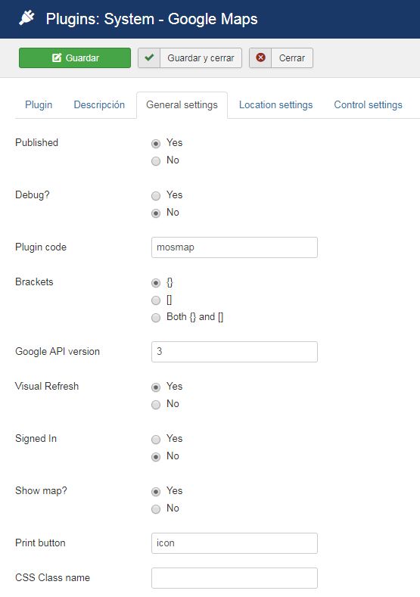Turn off Visual Refresh with No
Viewport: 420px width, 597px height.
tap(156, 404)
